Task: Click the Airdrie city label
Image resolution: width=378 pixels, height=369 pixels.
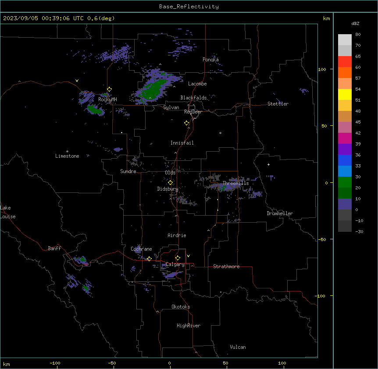Action: coord(177,235)
